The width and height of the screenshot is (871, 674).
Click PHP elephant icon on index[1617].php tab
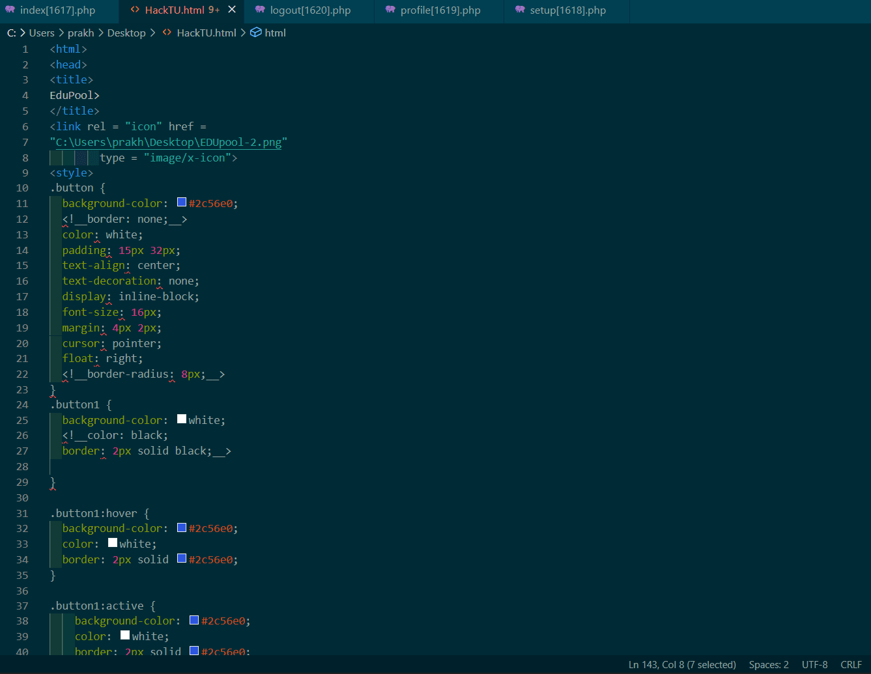(10, 10)
